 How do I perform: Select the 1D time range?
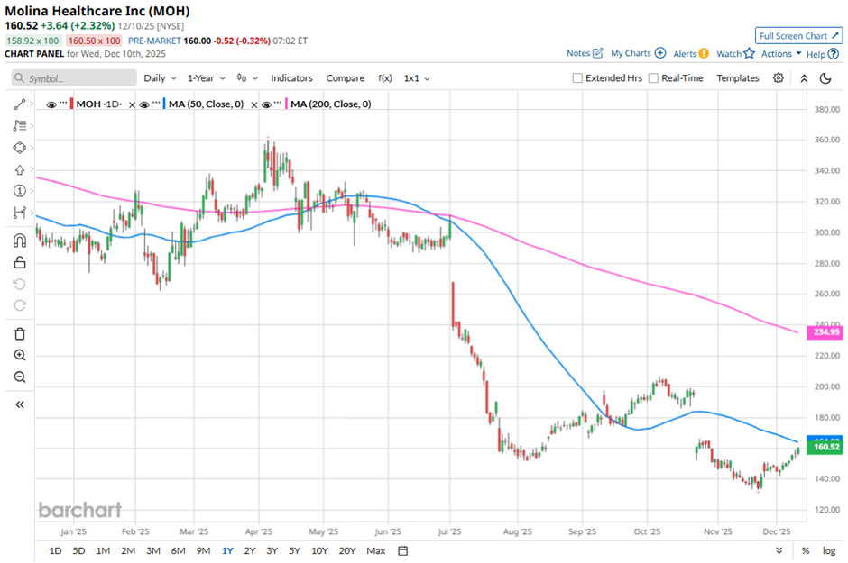(x=55, y=550)
